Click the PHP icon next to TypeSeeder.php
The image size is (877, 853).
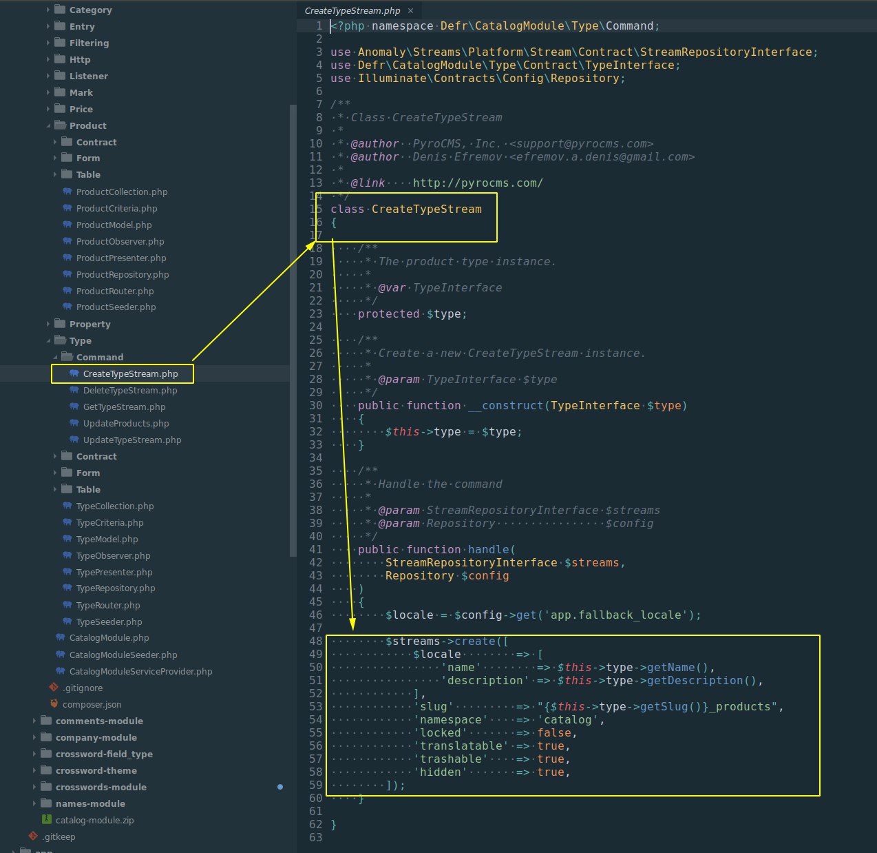tap(67, 621)
